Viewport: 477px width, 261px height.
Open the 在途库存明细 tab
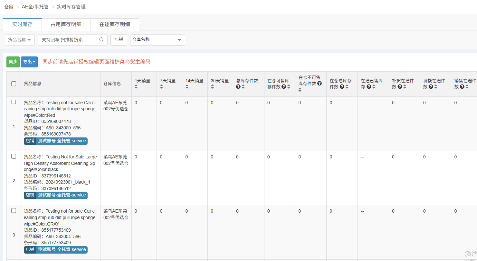pos(115,25)
